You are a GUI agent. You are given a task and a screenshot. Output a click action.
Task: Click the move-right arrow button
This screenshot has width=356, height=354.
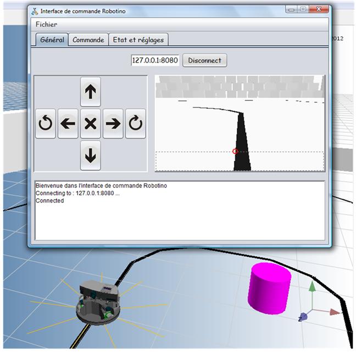tap(113, 123)
